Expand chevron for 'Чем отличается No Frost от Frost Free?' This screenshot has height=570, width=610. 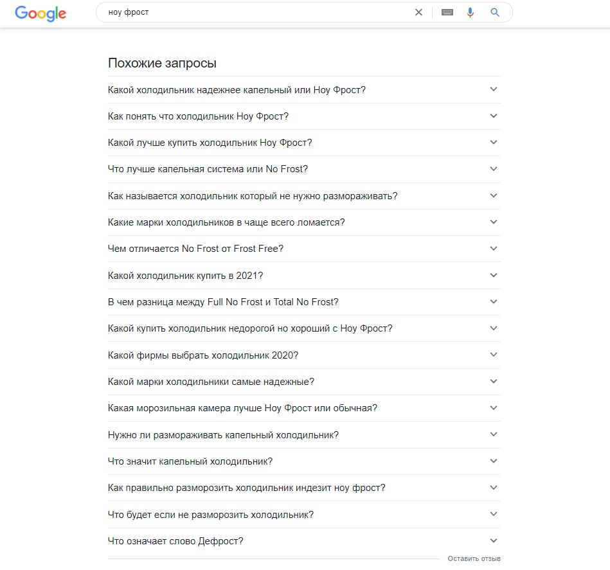494,249
